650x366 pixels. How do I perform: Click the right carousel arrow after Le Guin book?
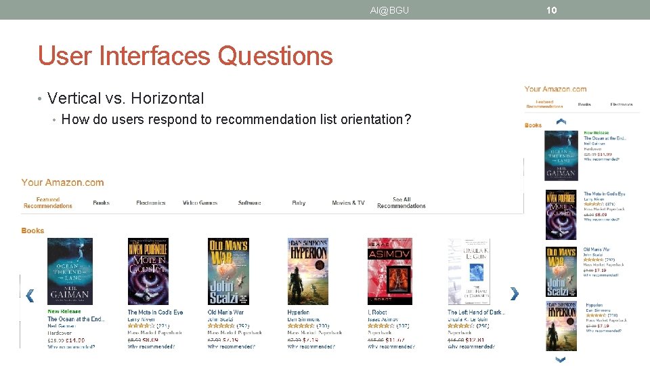click(515, 293)
